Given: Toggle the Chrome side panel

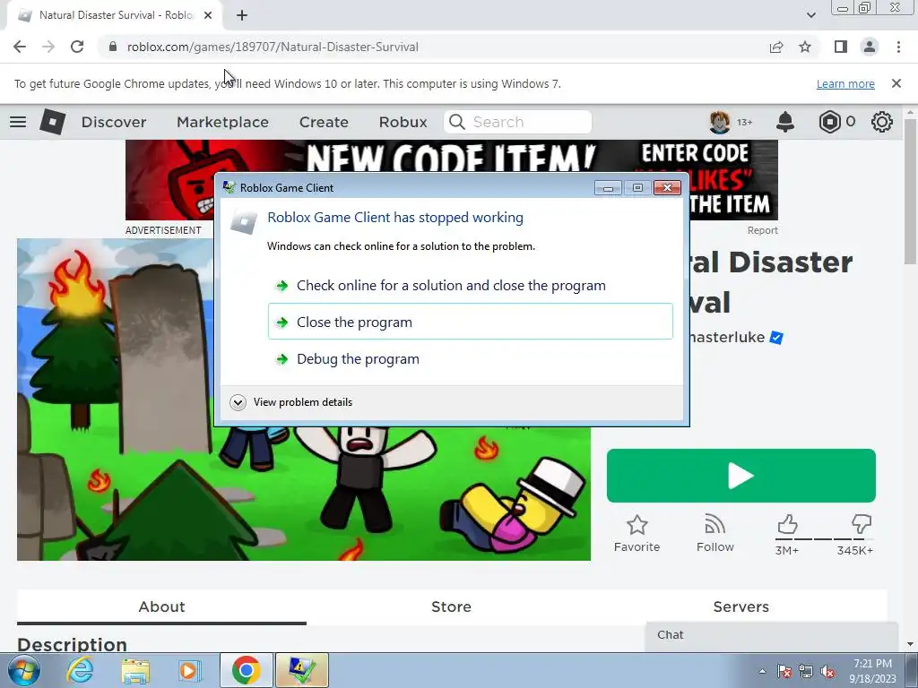Looking at the screenshot, I should point(841,47).
